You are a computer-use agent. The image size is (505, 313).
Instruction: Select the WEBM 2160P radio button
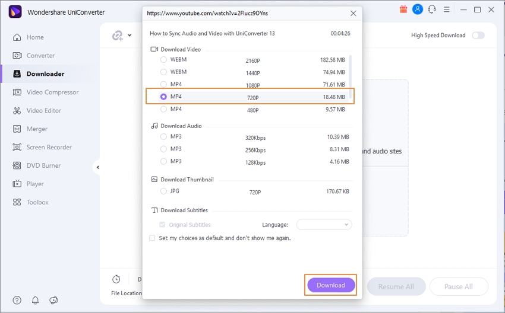pyautogui.click(x=163, y=60)
